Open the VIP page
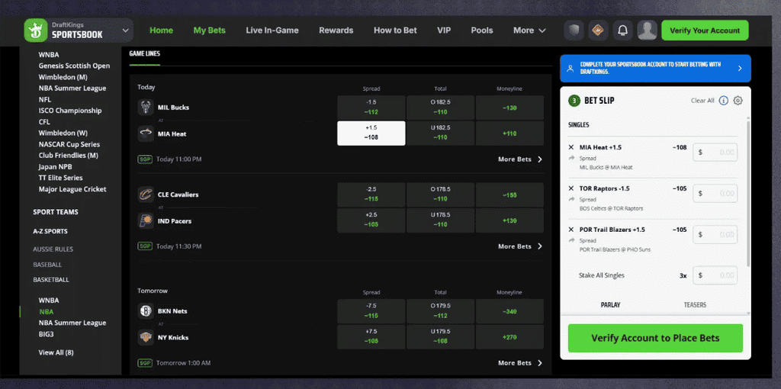This screenshot has height=389, width=781. pos(444,31)
